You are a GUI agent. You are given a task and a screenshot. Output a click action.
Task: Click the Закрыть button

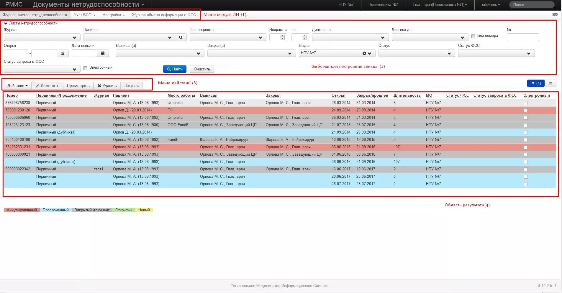point(132,85)
